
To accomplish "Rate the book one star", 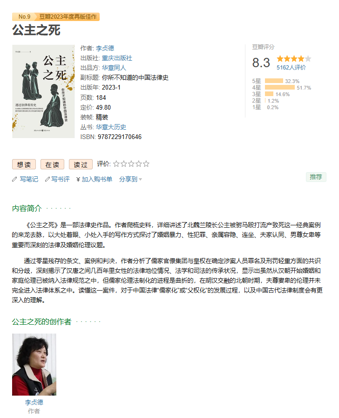I will tap(116, 164).
